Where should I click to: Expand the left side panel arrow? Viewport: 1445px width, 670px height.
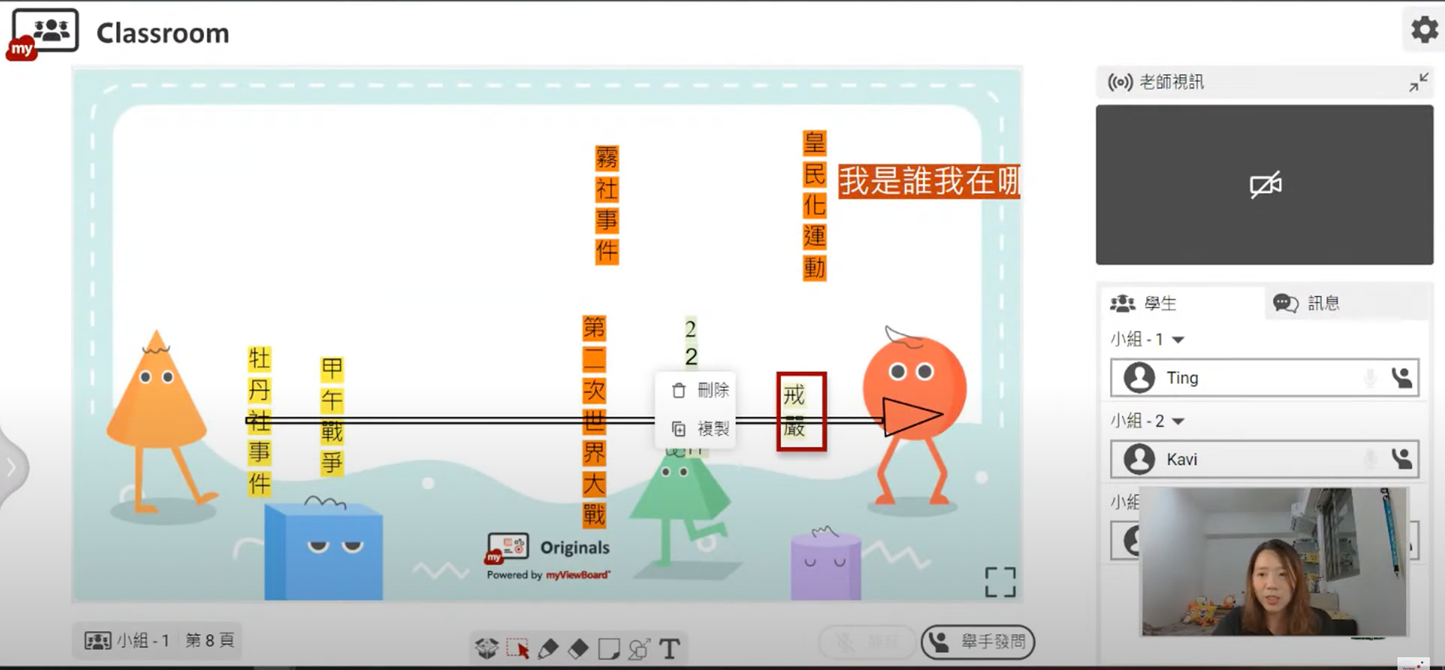(x=12, y=466)
